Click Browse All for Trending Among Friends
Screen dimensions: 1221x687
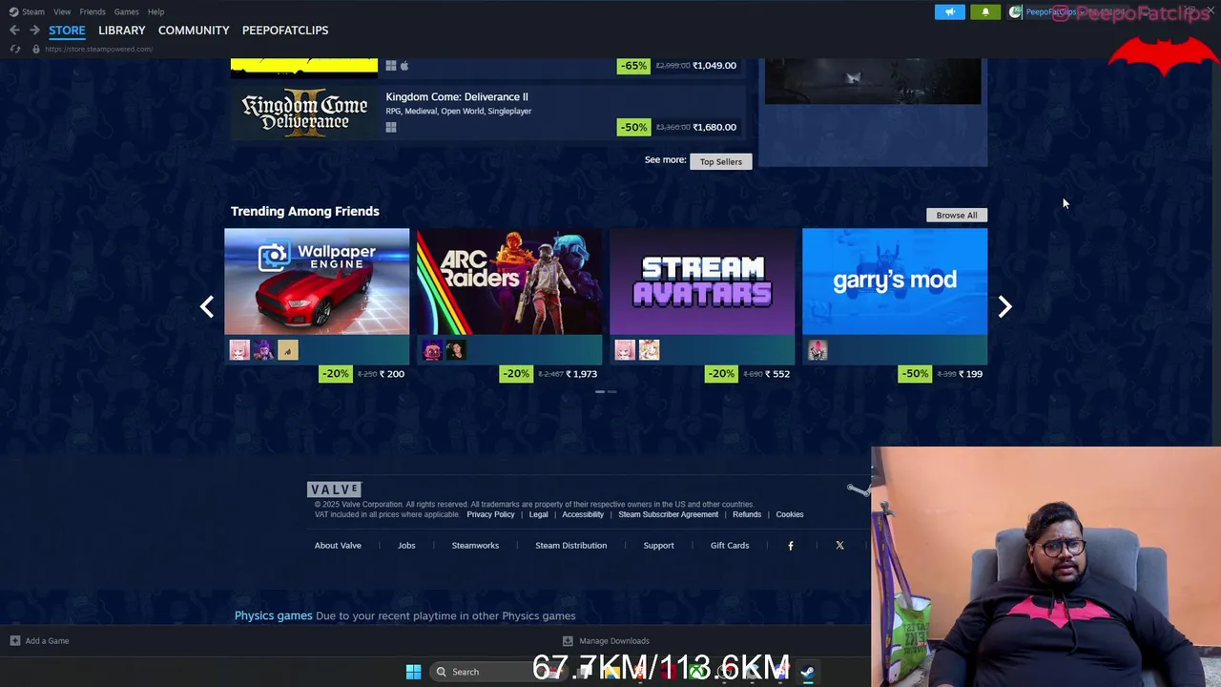957,215
